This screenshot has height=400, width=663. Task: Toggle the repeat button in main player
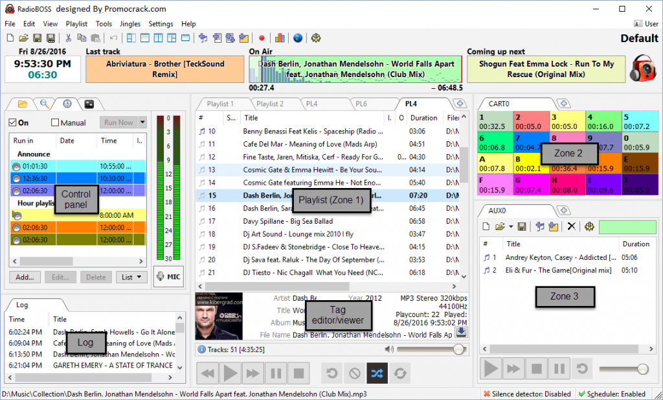(x=400, y=373)
